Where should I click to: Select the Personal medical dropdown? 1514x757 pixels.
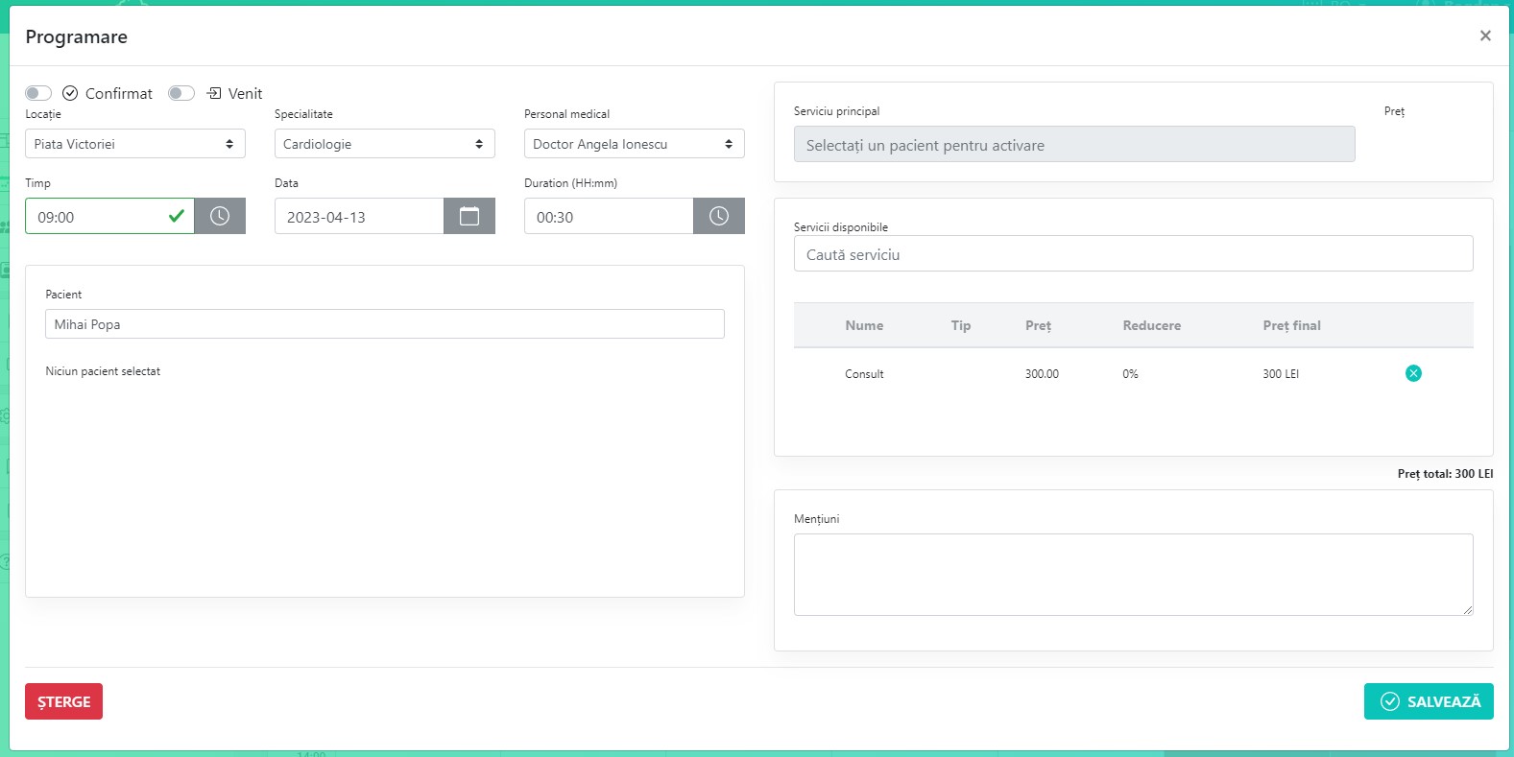click(x=634, y=144)
